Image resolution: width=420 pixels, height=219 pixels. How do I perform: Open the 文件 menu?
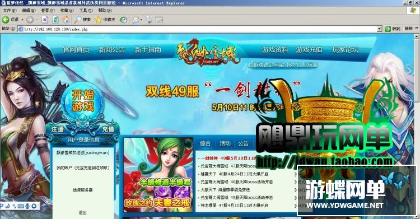(10, 11)
